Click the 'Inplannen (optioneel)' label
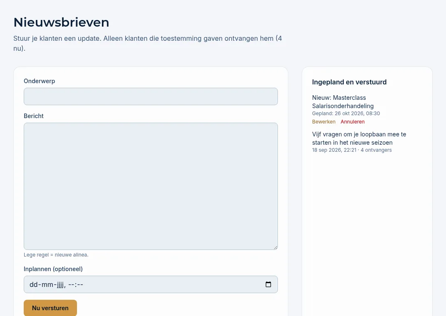The height and width of the screenshot is (316, 446). click(x=53, y=269)
